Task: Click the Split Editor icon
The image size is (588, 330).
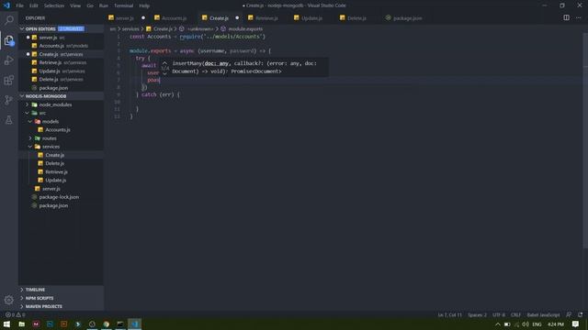Action: pyautogui.click(x=566, y=17)
